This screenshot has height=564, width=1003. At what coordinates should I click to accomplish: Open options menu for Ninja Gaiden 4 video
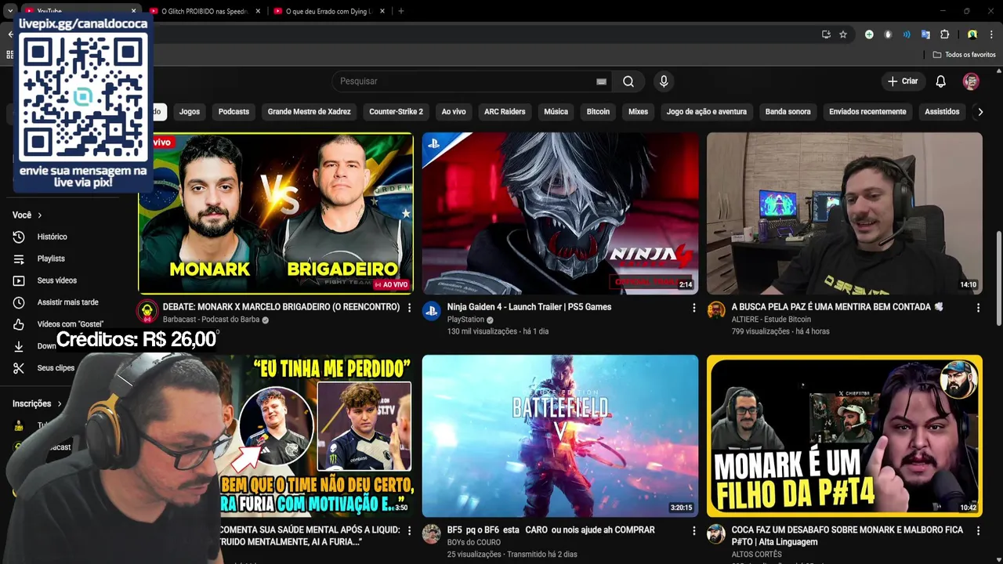click(x=693, y=308)
